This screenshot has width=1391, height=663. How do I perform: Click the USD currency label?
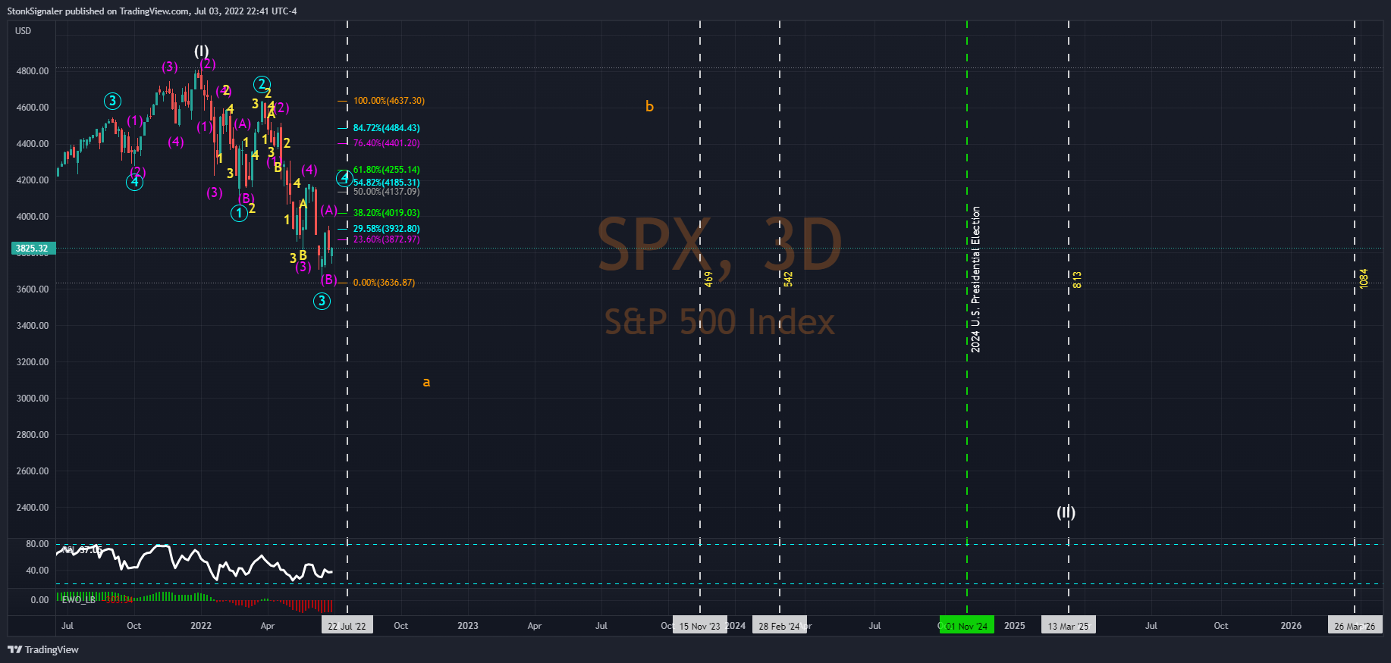coord(24,31)
